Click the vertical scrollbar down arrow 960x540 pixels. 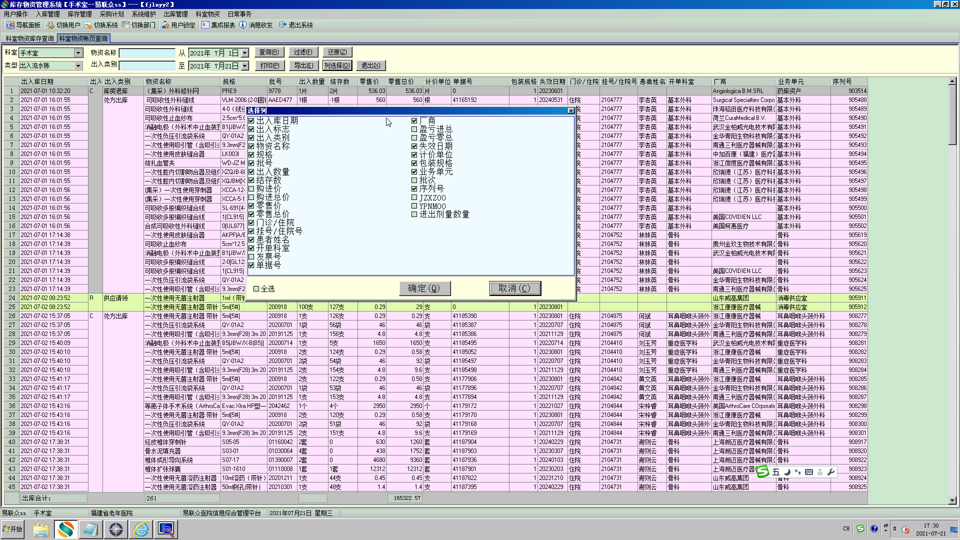click(952, 500)
